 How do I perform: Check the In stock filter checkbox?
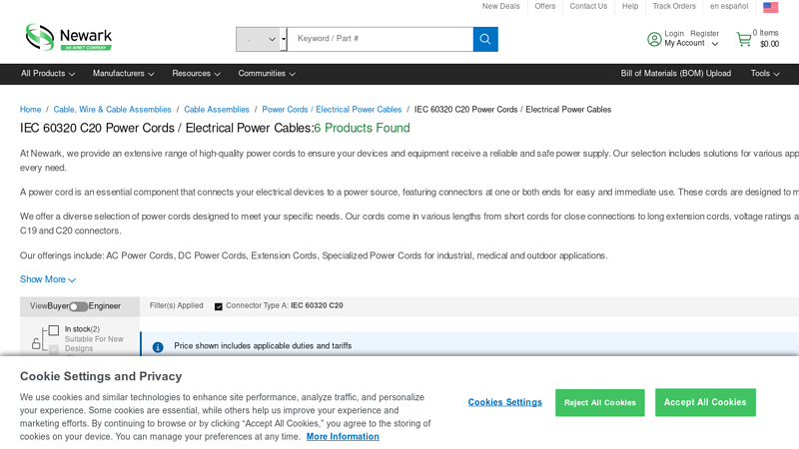tap(54, 329)
